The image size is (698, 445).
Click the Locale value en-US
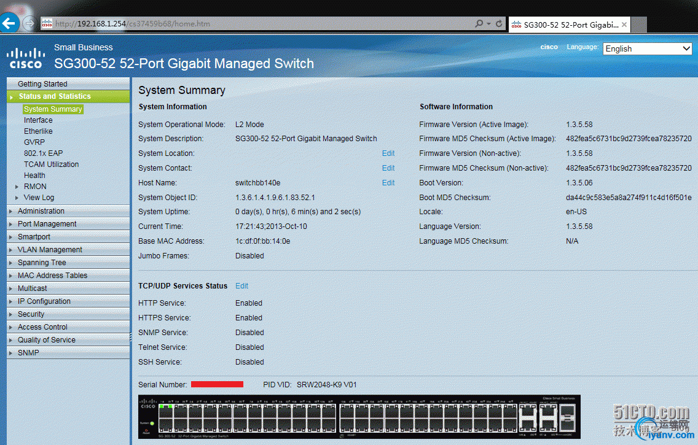[x=576, y=212]
